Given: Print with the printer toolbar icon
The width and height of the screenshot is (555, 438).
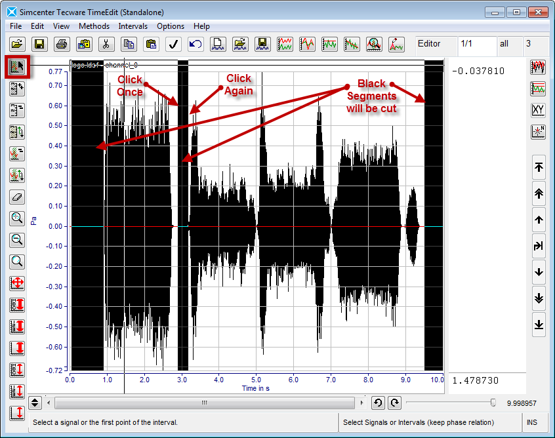Looking at the screenshot, I should 62,44.
